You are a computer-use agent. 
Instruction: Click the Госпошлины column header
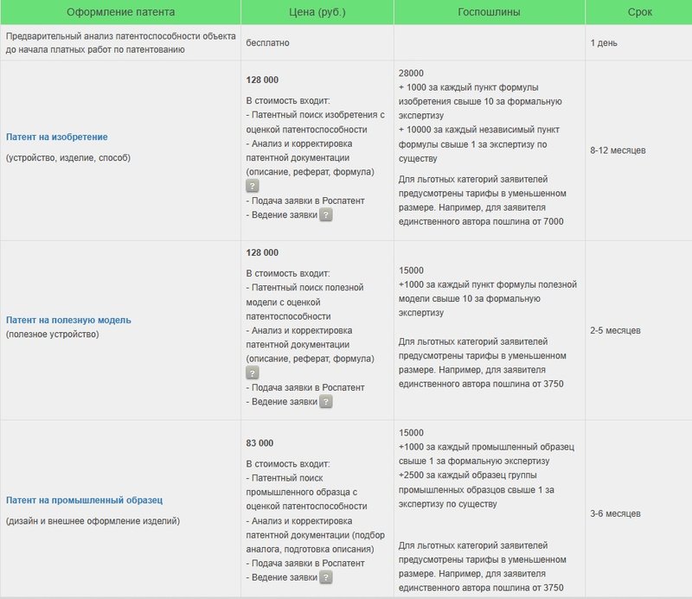click(x=489, y=12)
